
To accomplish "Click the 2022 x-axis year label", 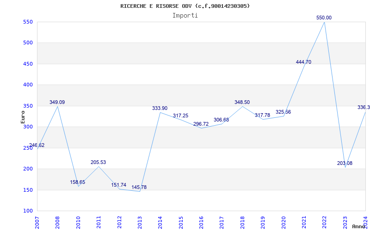I will 325,222.
